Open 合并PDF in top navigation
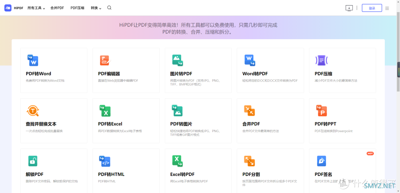400x193 pixels. point(57,8)
